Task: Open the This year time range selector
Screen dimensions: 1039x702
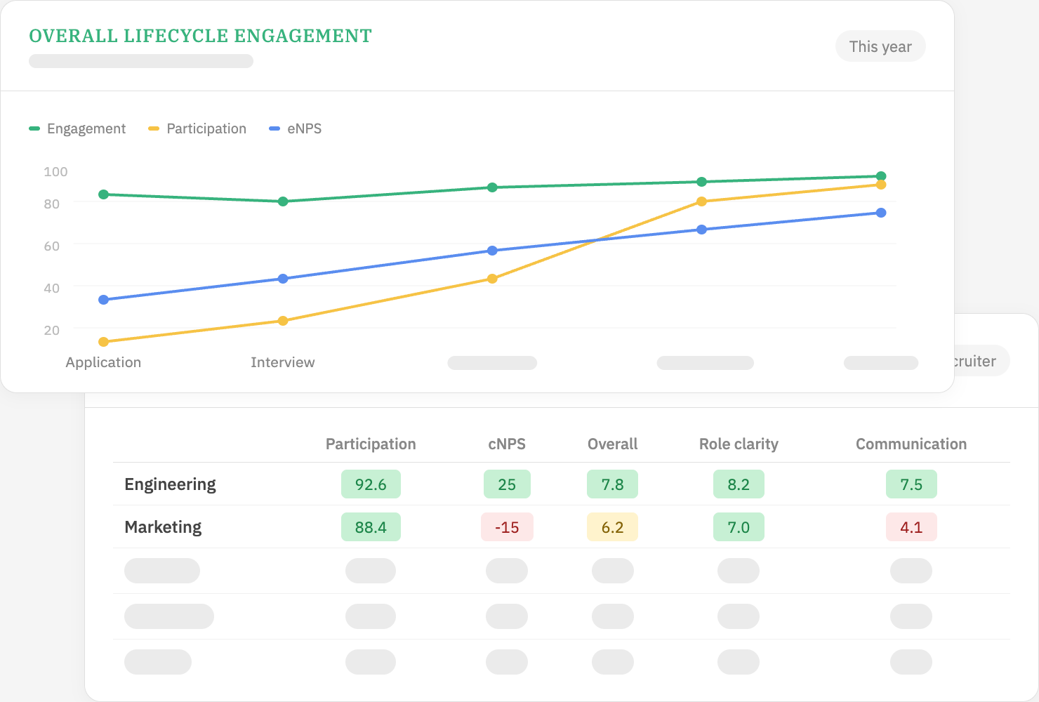Action: pyautogui.click(x=880, y=46)
